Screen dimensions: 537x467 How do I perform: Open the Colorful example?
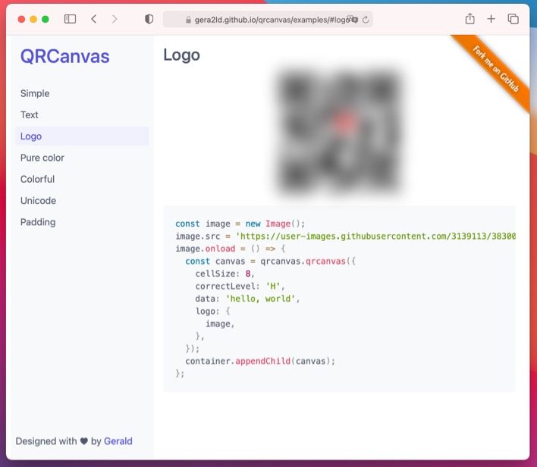pos(37,179)
